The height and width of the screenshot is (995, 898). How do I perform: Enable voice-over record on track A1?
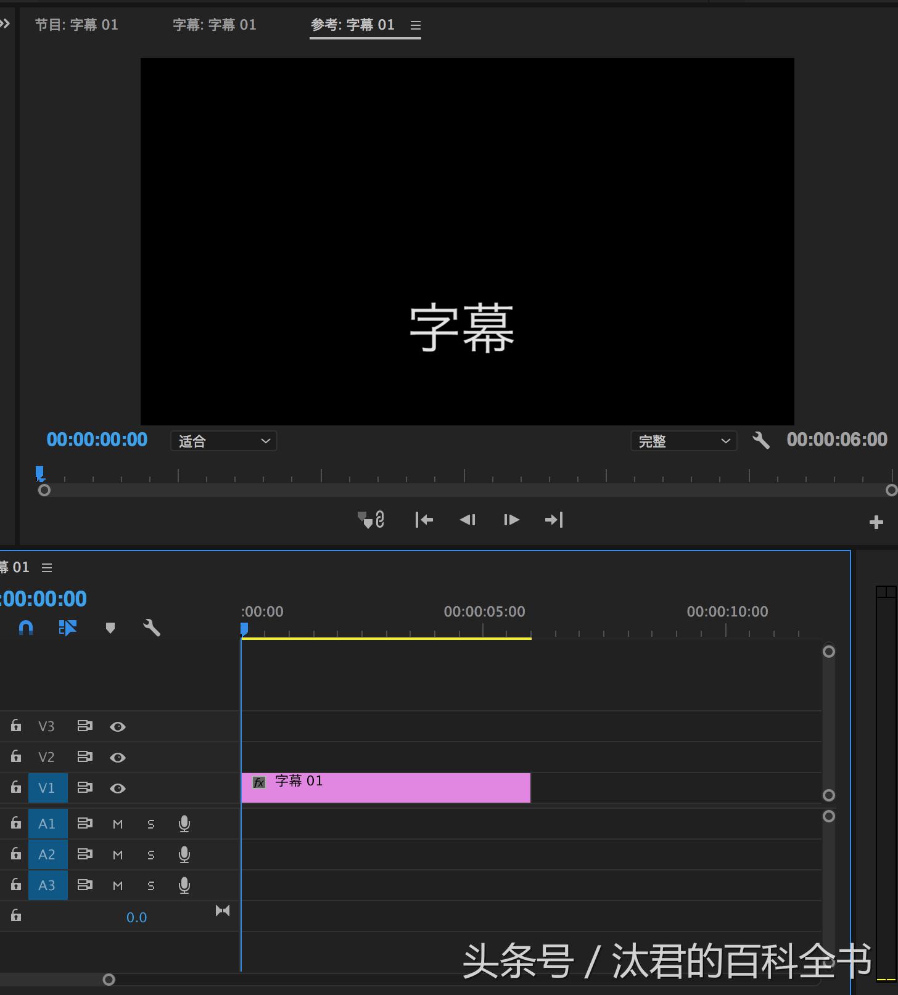click(x=184, y=824)
